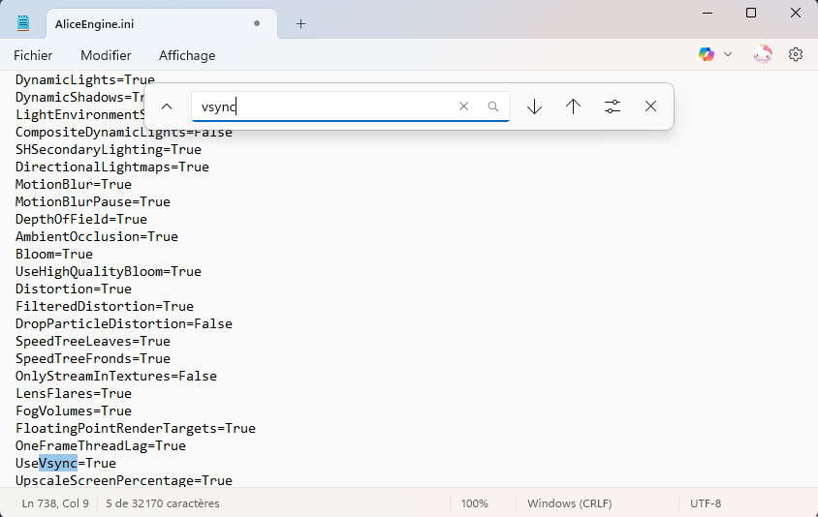Close the find bar
Screen dimensions: 818x517
coord(650,106)
